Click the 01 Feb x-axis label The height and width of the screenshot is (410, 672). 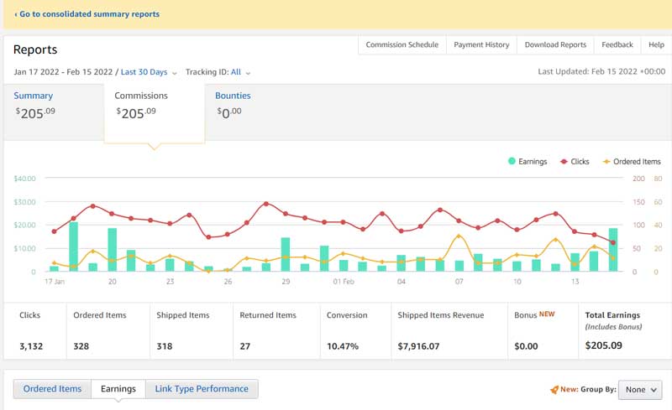tap(344, 282)
